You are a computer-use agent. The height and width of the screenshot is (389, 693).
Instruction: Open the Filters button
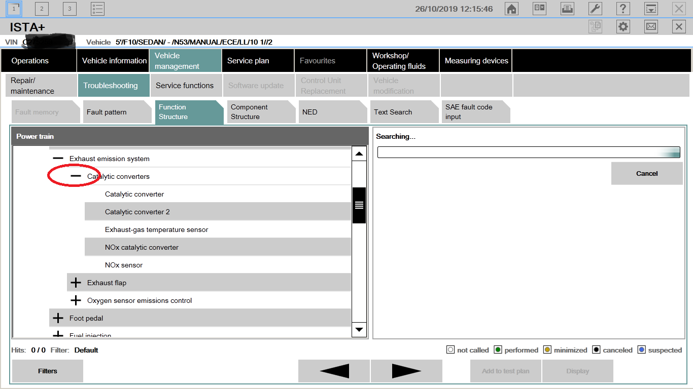[x=48, y=371]
